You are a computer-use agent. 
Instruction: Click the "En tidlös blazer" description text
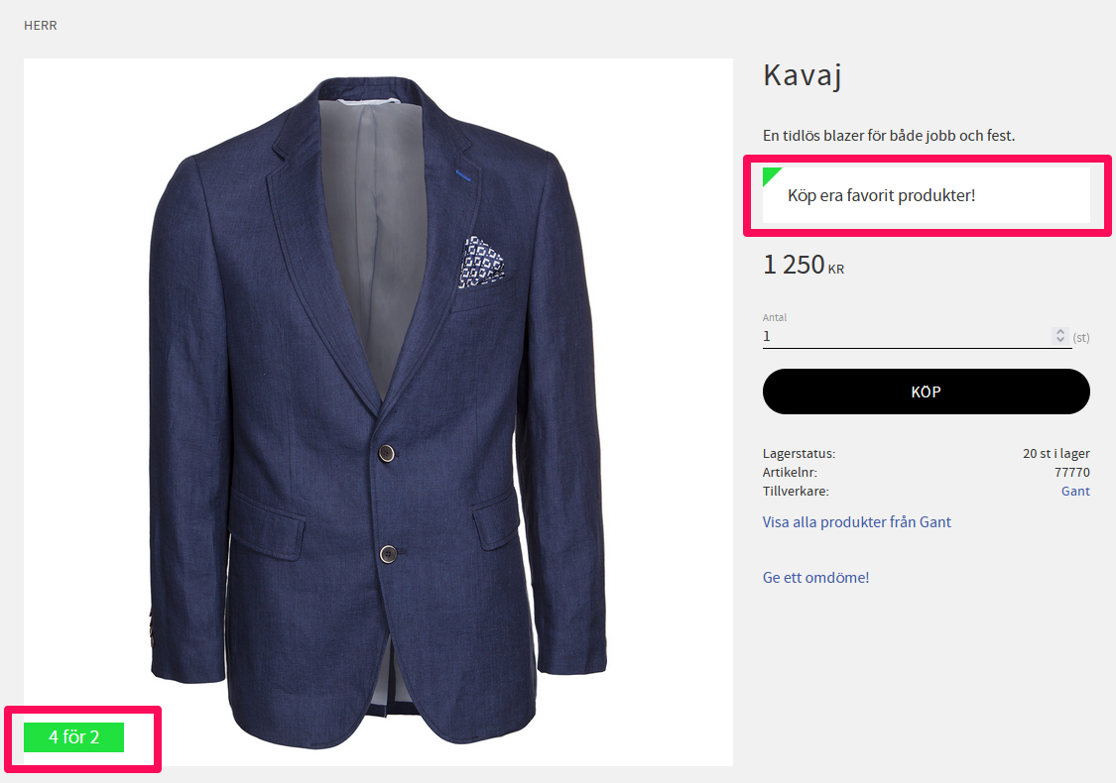889,135
